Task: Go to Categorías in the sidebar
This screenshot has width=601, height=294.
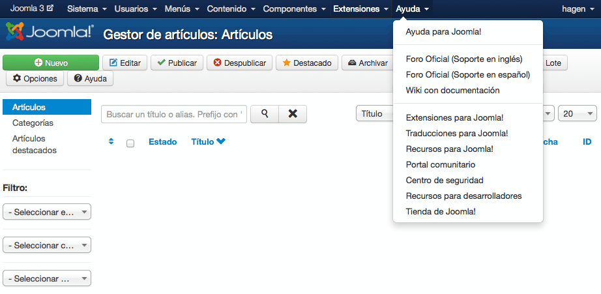Action: pos(33,123)
